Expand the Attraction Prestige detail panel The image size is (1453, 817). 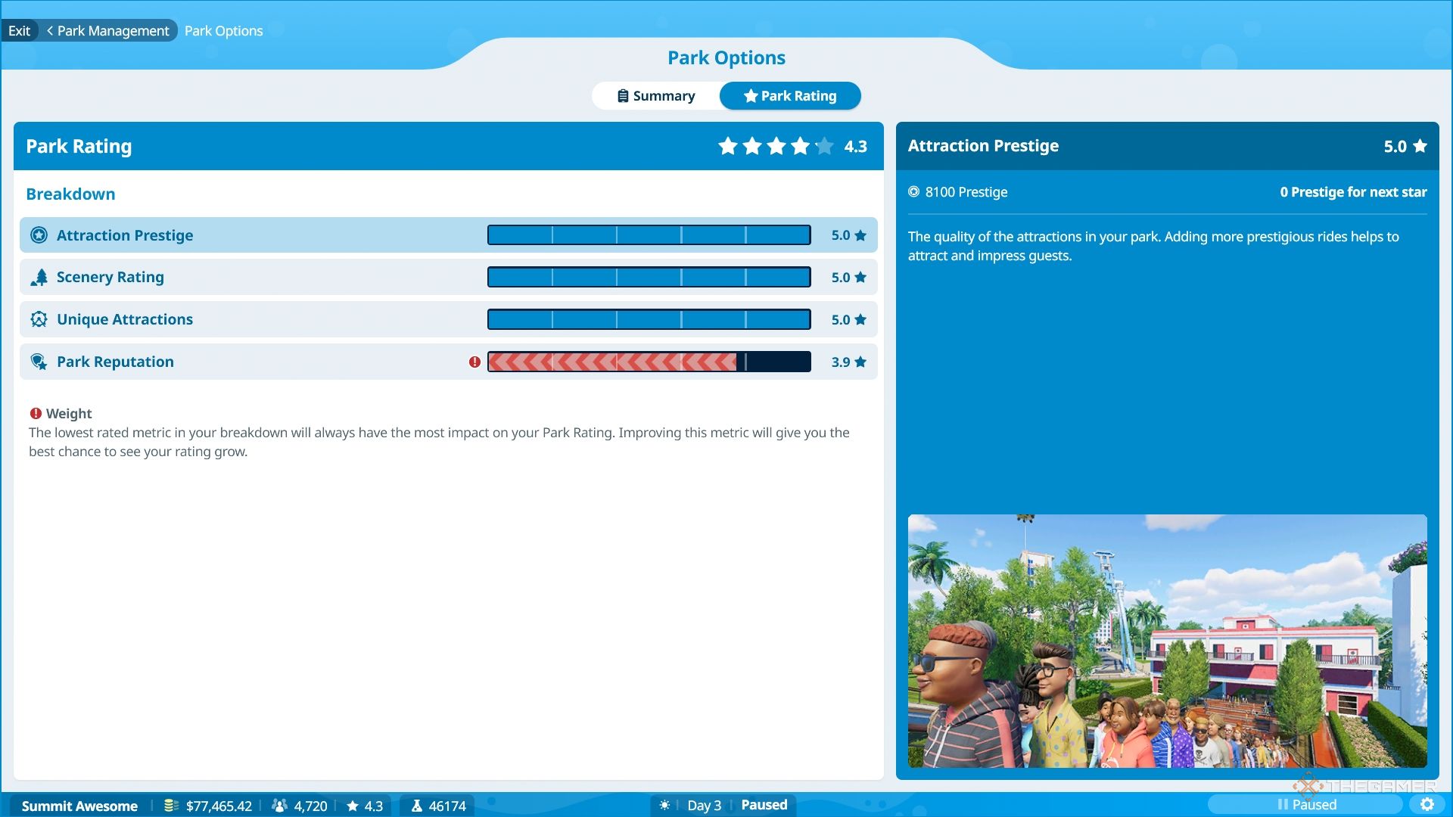(x=447, y=235)
